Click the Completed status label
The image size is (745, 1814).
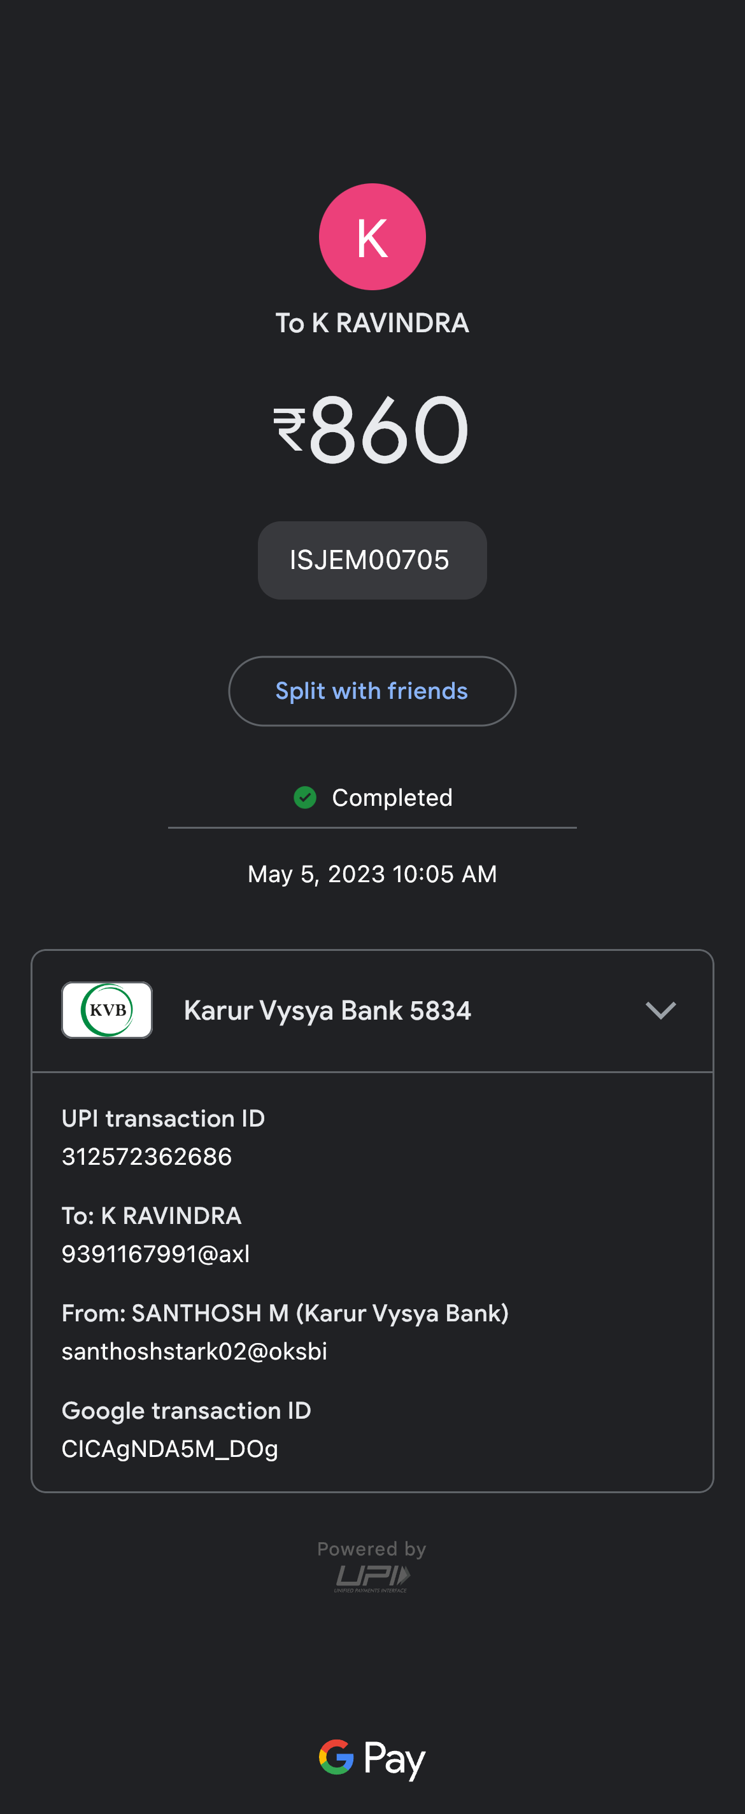[392, 798]
